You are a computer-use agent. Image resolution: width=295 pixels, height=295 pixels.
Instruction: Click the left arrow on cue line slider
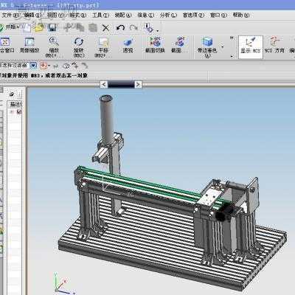104,85
